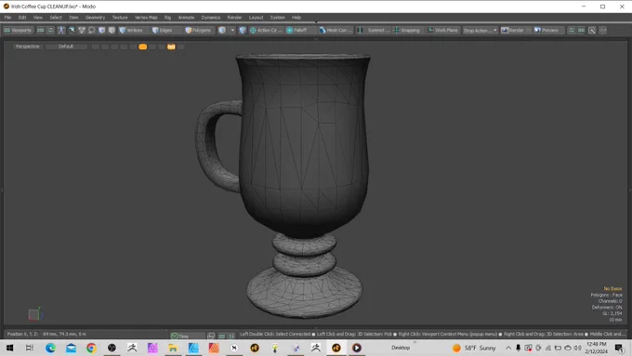632x356 pixels.
Task: Click the grid columns icon near Preview
Action: pyautogui.click(x=581, y=31)
